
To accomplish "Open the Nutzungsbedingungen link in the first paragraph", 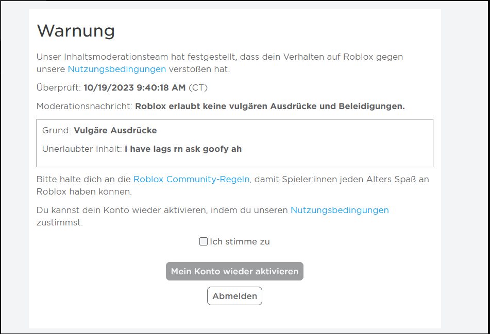I will [x=117, y=69].
